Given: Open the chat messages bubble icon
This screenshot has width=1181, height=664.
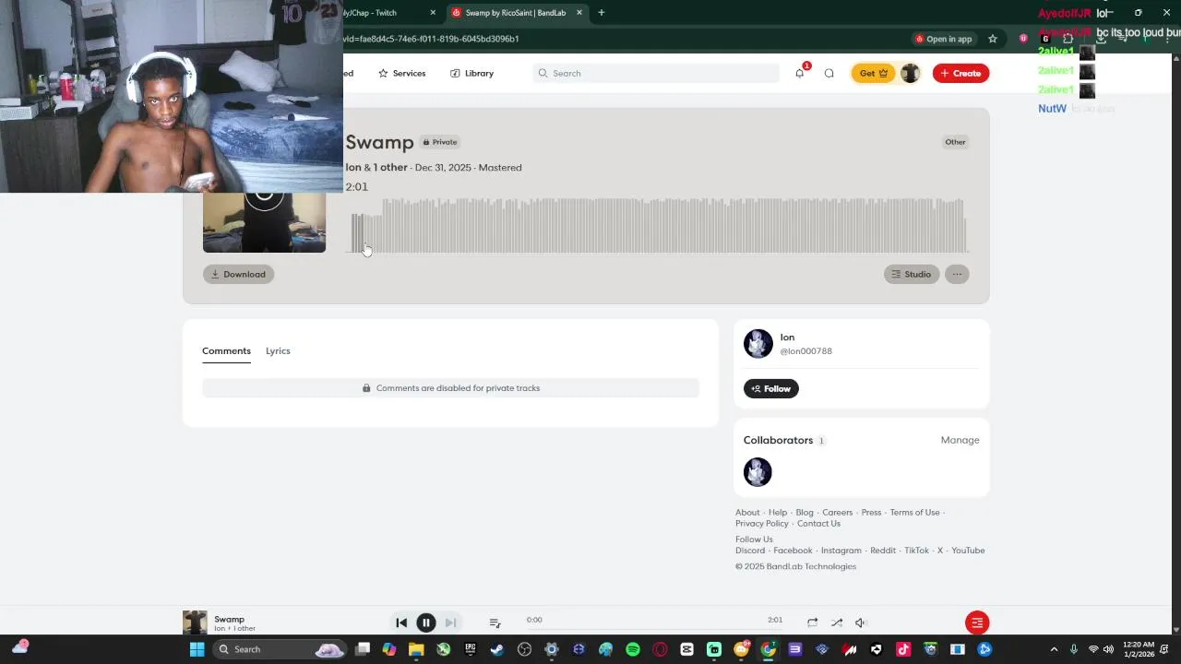Looking at the screenshot, I should coord(829,73).
